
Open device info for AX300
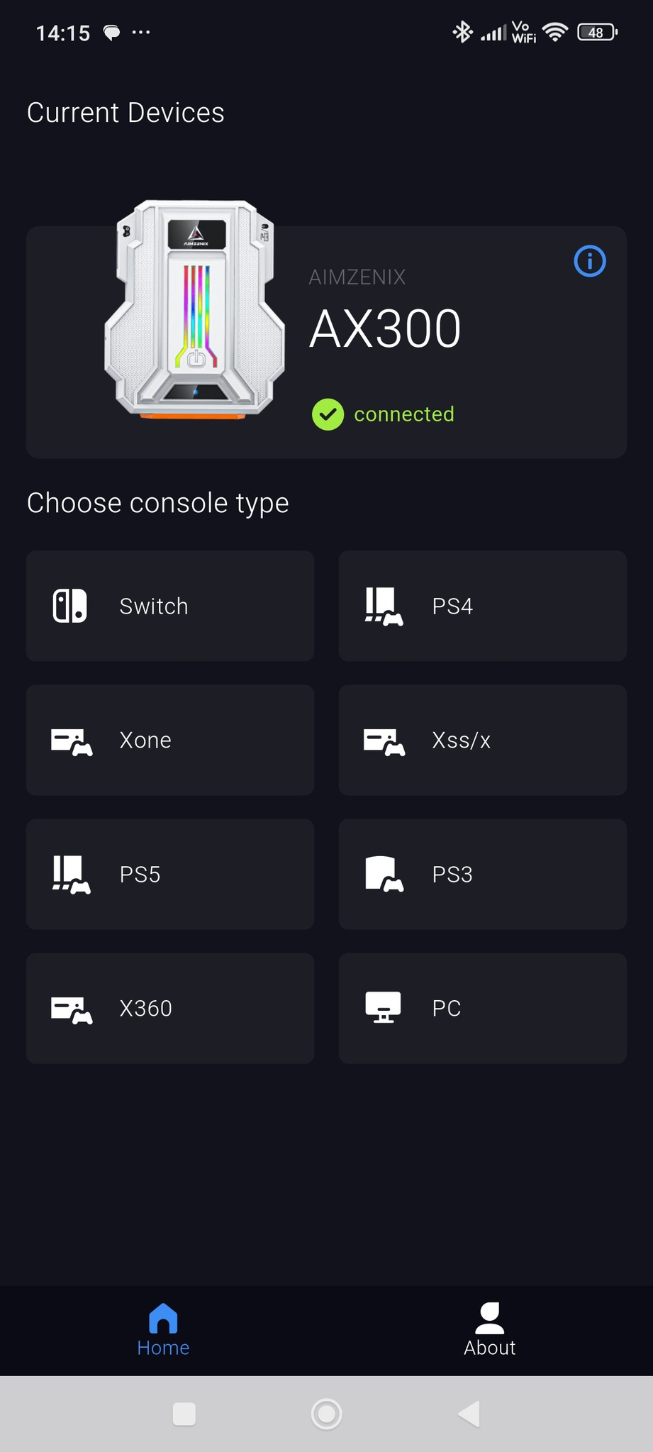click(589, 261)
